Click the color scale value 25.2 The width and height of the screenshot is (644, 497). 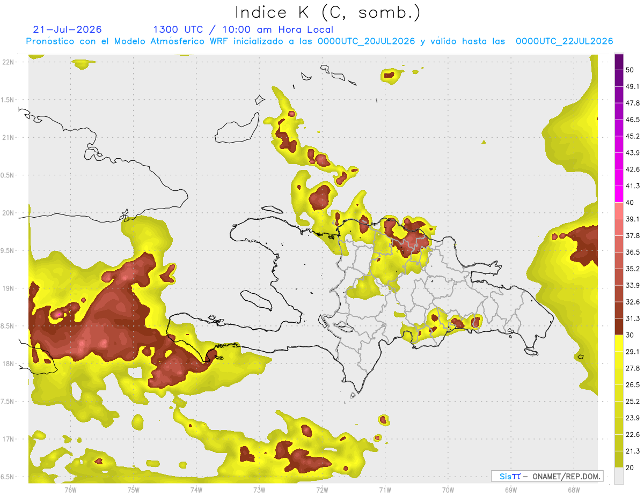point(633,402)
